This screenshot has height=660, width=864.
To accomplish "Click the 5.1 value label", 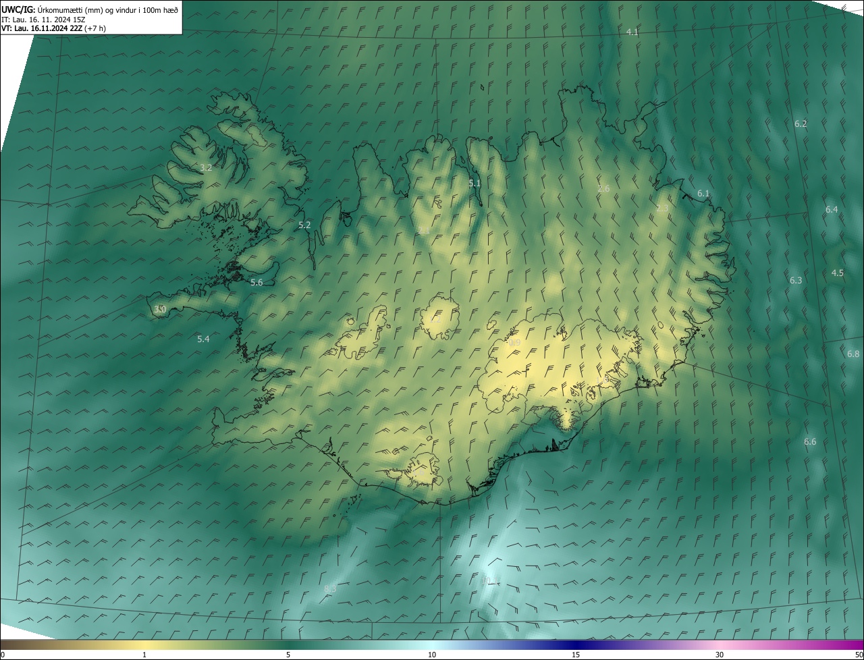I will [475, 183].
